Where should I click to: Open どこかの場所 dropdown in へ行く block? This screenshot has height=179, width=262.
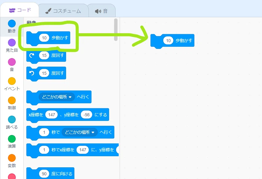pos(57,97)
